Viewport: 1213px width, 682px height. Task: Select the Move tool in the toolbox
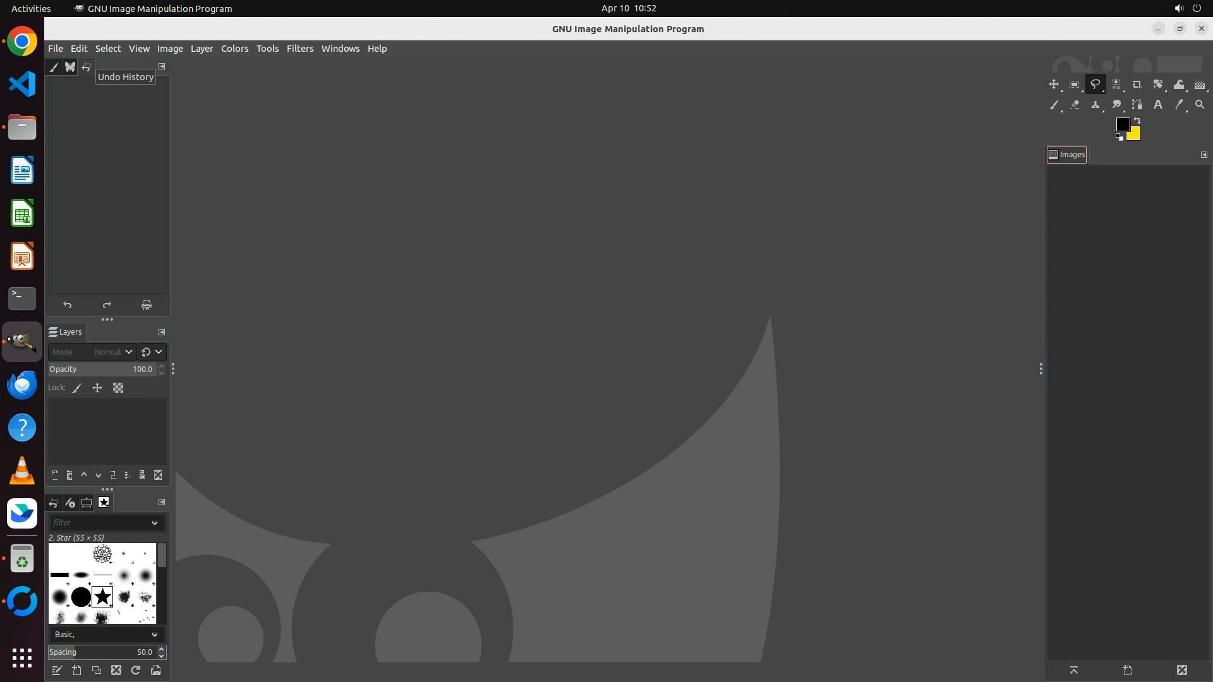click(1053, 85)
